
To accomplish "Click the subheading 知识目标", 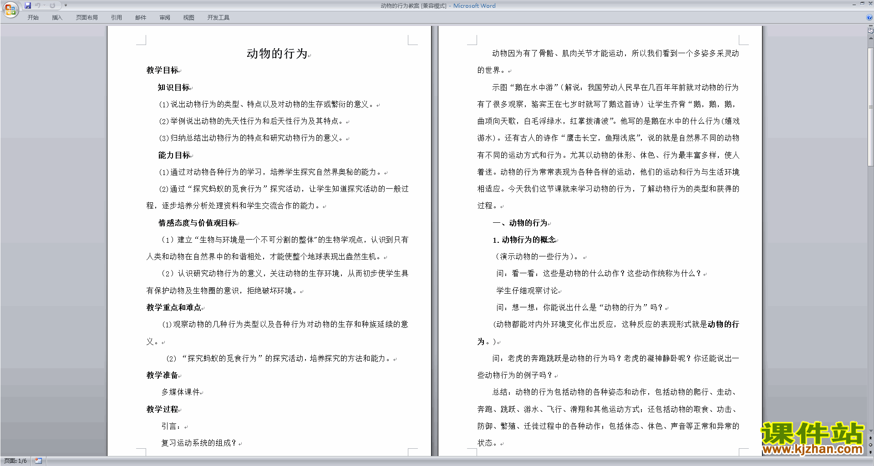I will pos(174,87).
